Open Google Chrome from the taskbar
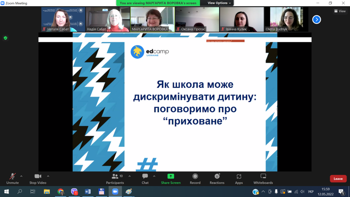 tap(60, 192)
